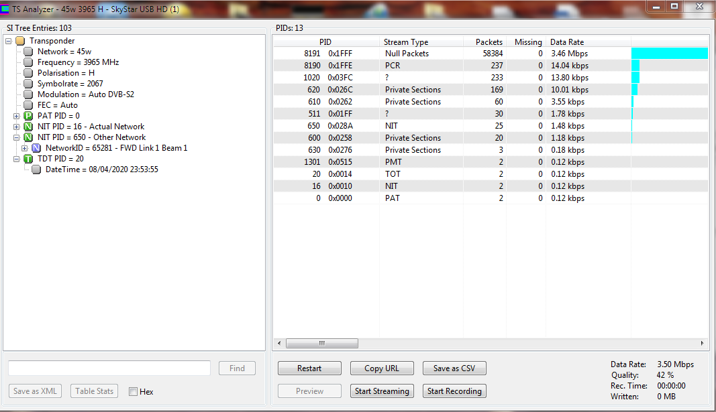Expand the NetworkID = 65281 node
Screen dimensions: 716x412
point(24,148)
